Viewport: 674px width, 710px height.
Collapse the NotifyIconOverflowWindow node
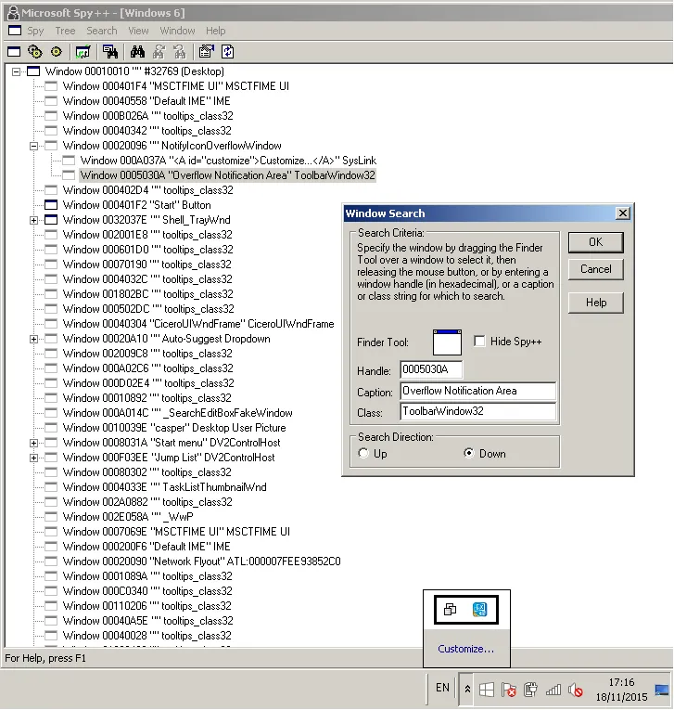(x=33, y=146)
